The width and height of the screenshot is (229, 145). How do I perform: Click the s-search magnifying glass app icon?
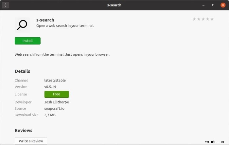[23, 25]
